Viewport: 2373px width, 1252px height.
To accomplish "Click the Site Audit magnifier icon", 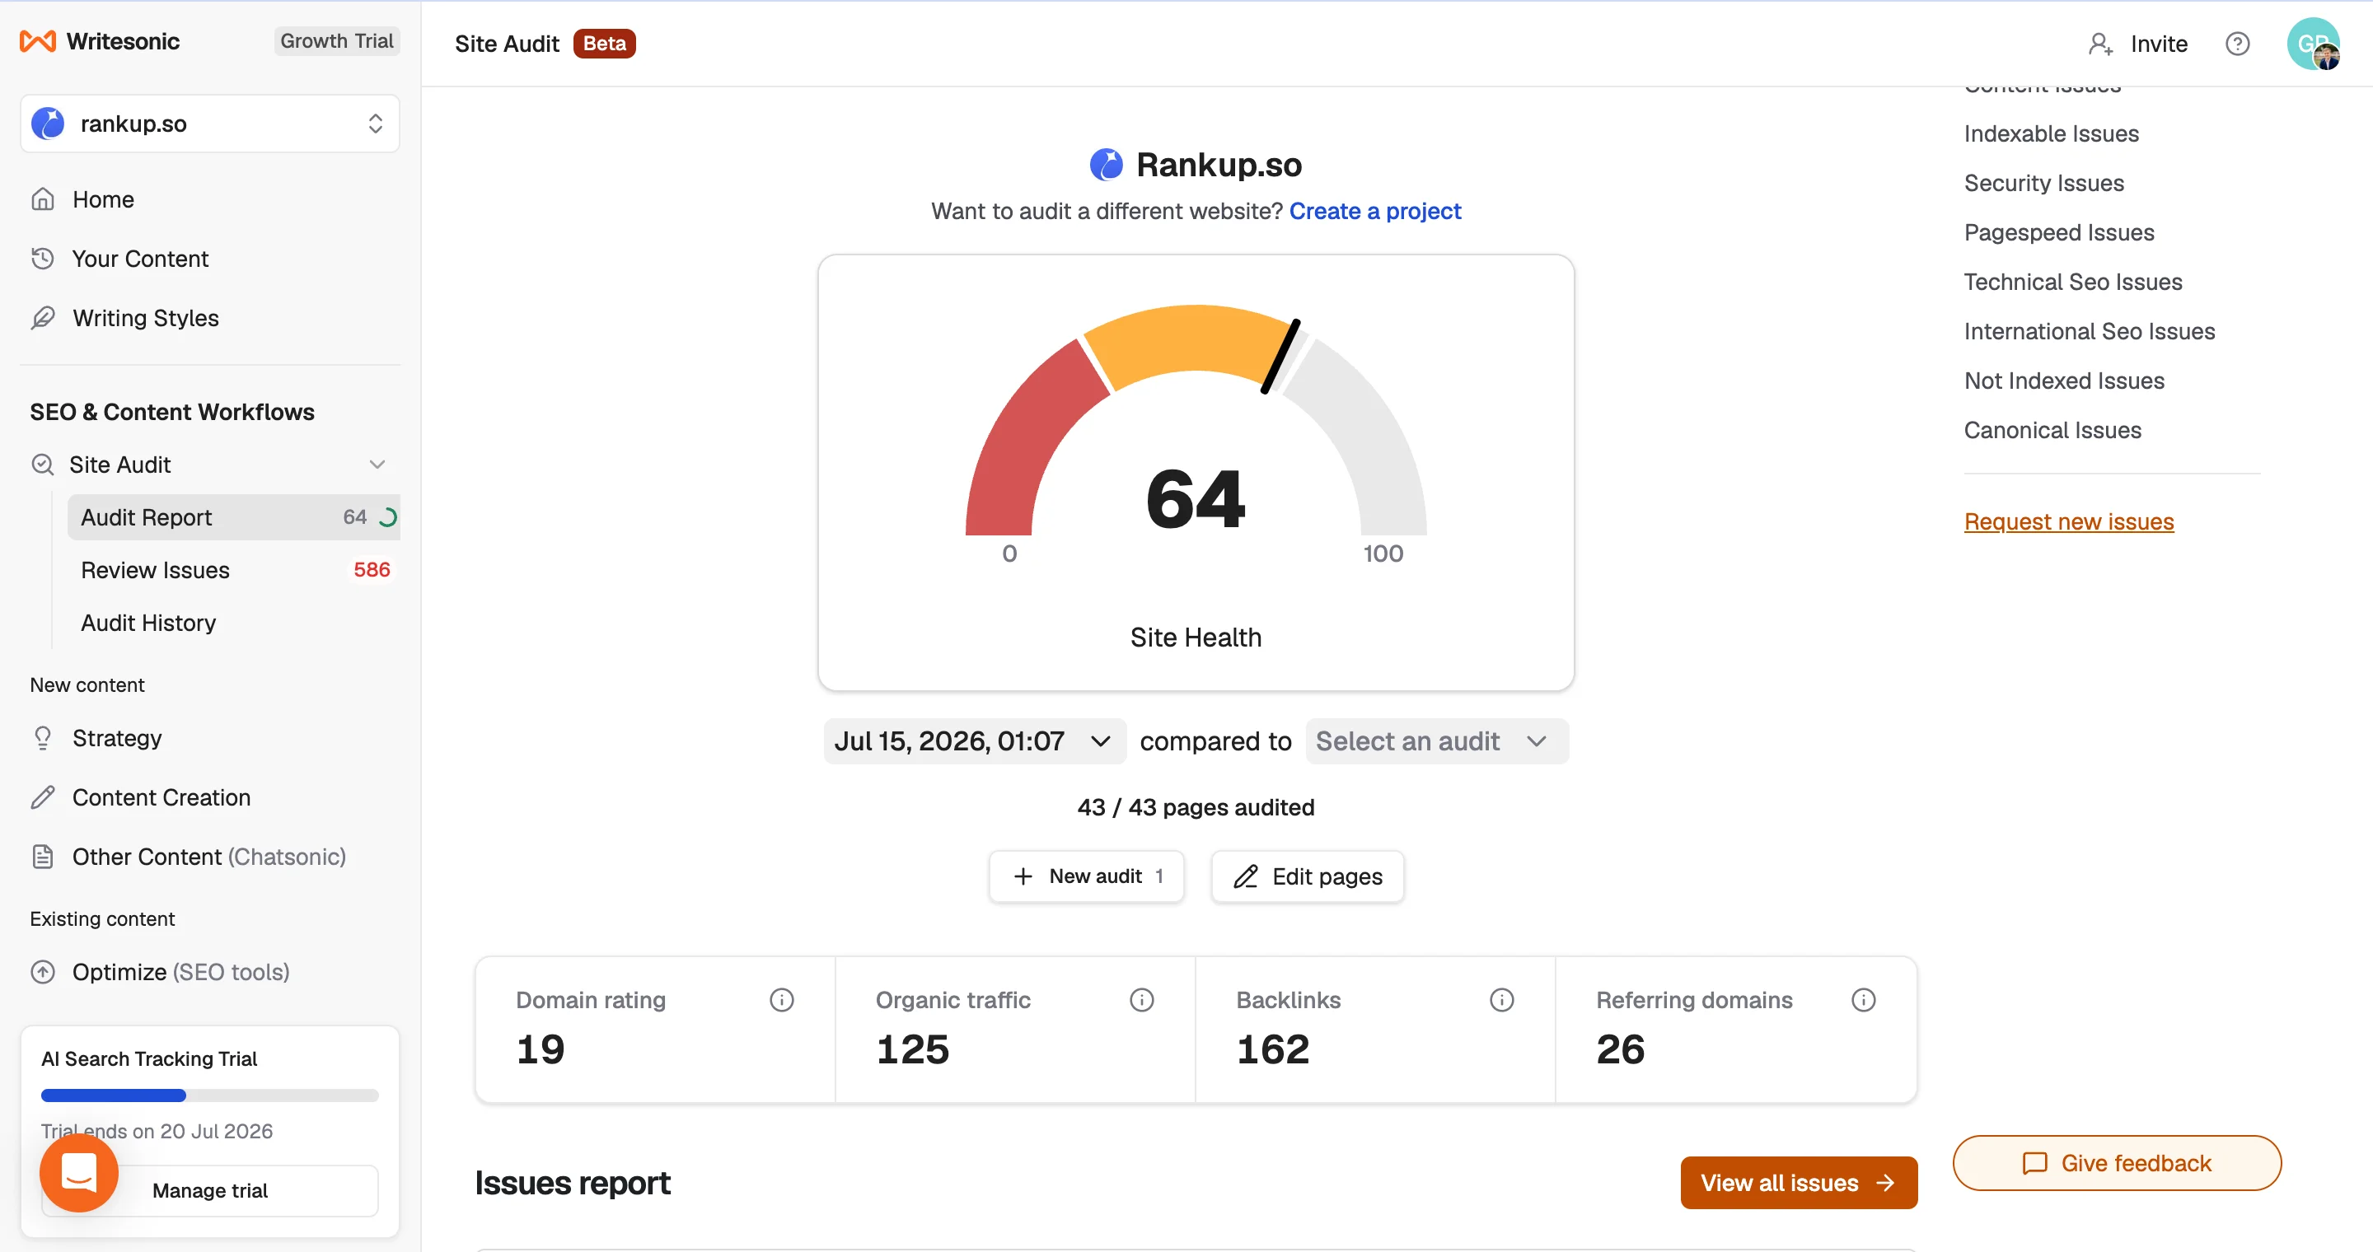I will point(42,465).
